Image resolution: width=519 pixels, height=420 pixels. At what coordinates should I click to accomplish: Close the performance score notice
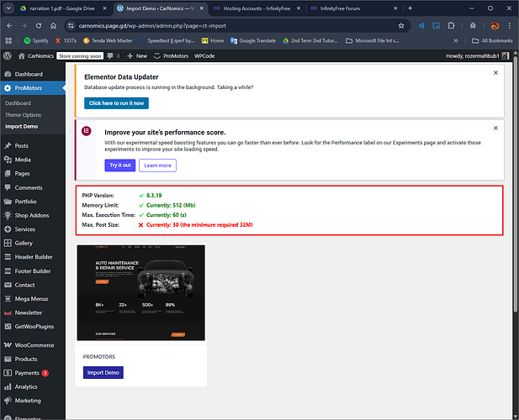pos(495,129)
